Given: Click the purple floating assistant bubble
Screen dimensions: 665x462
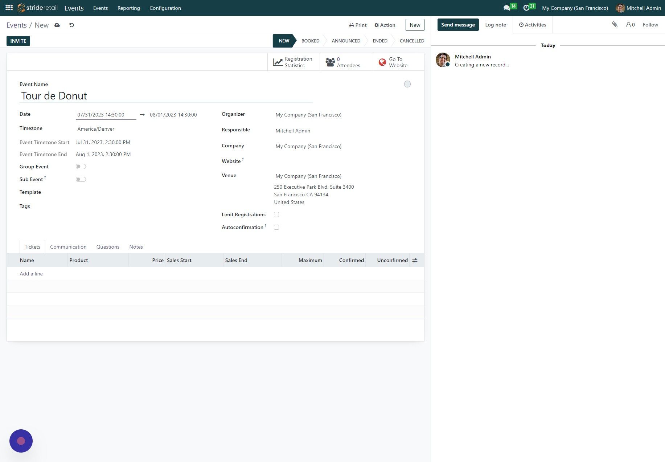Looking at the screenshot, I should pyautogui.click(x=21, y=441).
